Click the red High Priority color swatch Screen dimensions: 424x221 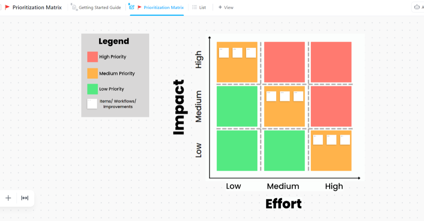tap(92, 57)
